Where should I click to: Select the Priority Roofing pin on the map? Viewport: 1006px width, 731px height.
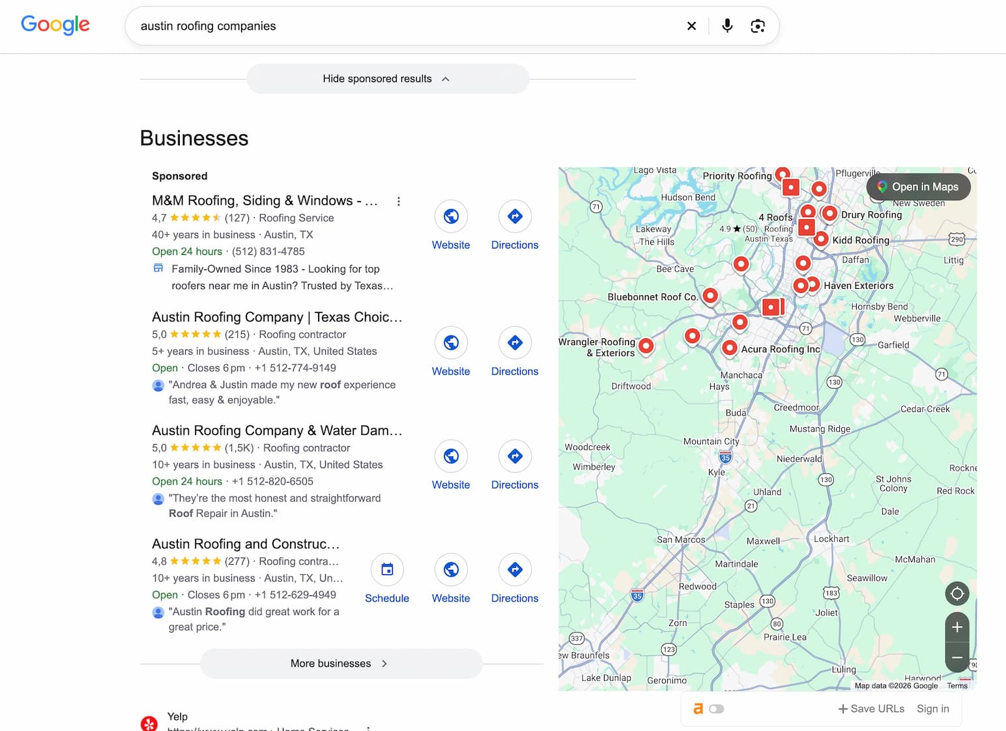click(x=783, y=175)
